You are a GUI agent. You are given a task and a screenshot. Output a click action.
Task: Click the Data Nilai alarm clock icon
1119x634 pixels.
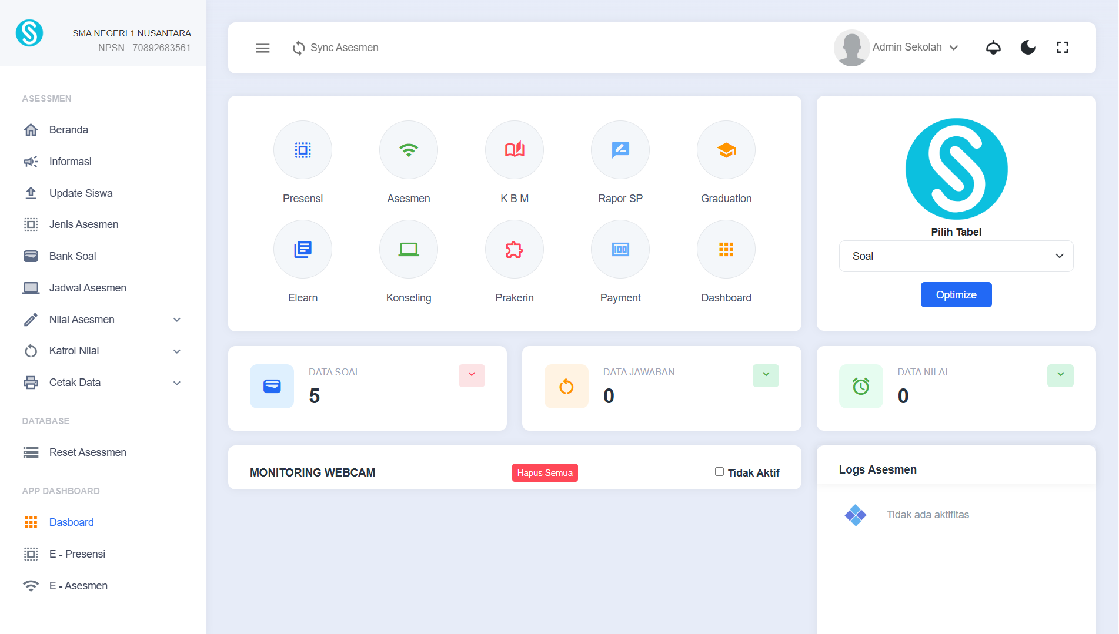point(861,386)
